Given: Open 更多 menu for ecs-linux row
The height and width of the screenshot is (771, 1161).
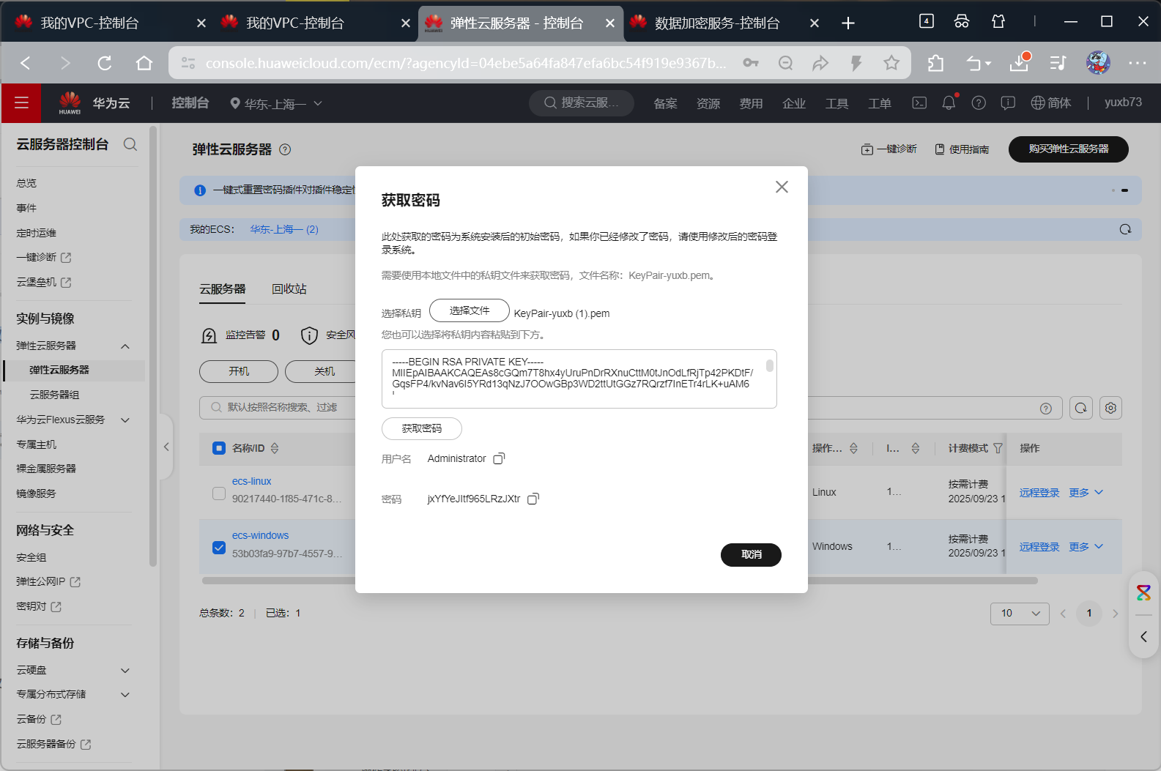Looking at the screenshot, I should click(1086, 493).
